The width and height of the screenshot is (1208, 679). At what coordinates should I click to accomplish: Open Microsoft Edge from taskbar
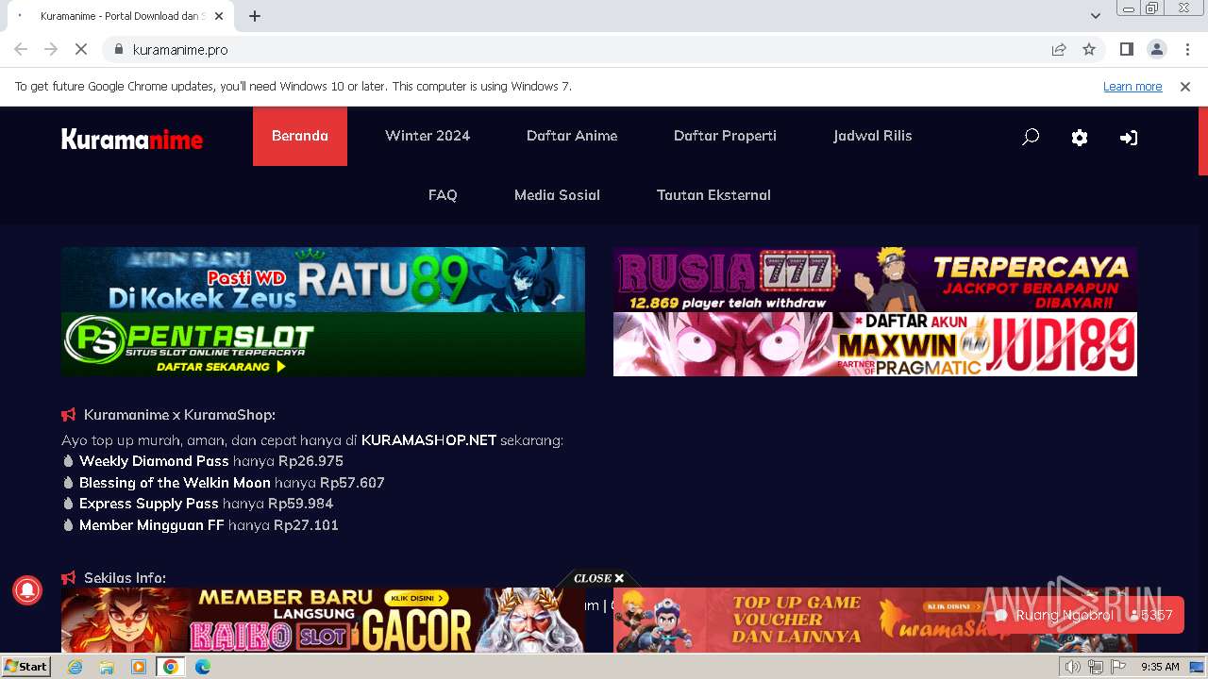(x=202, y=667)
